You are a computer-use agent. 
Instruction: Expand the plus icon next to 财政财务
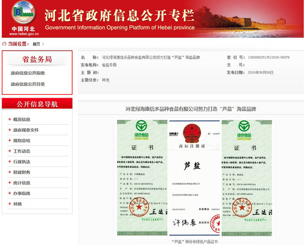[10, 172]
